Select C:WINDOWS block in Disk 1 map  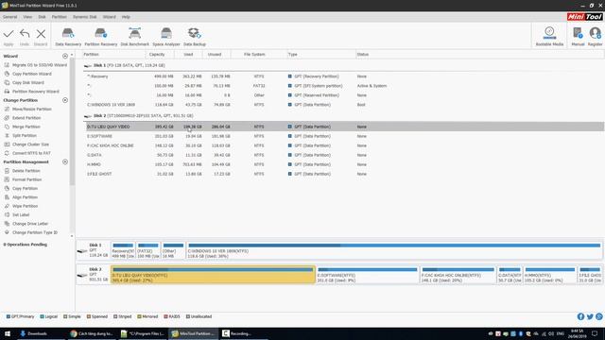pos(394,250)
